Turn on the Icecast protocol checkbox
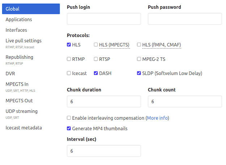Screen dimensions: 226x165 point(69,73)
